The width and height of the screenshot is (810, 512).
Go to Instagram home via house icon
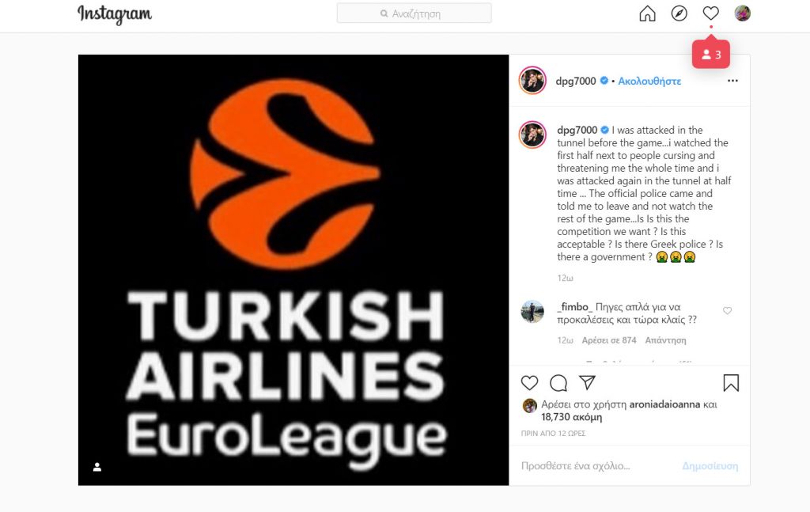[647, 13]
